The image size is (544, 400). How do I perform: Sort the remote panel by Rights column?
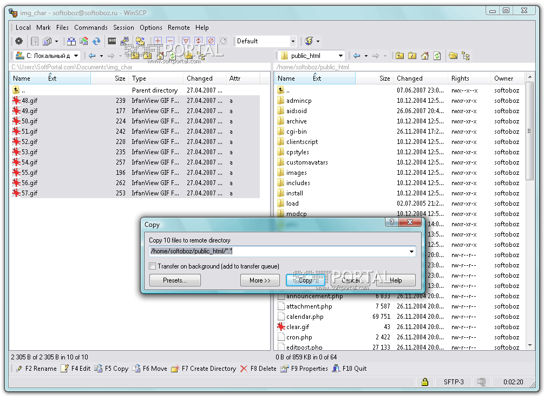469,78
